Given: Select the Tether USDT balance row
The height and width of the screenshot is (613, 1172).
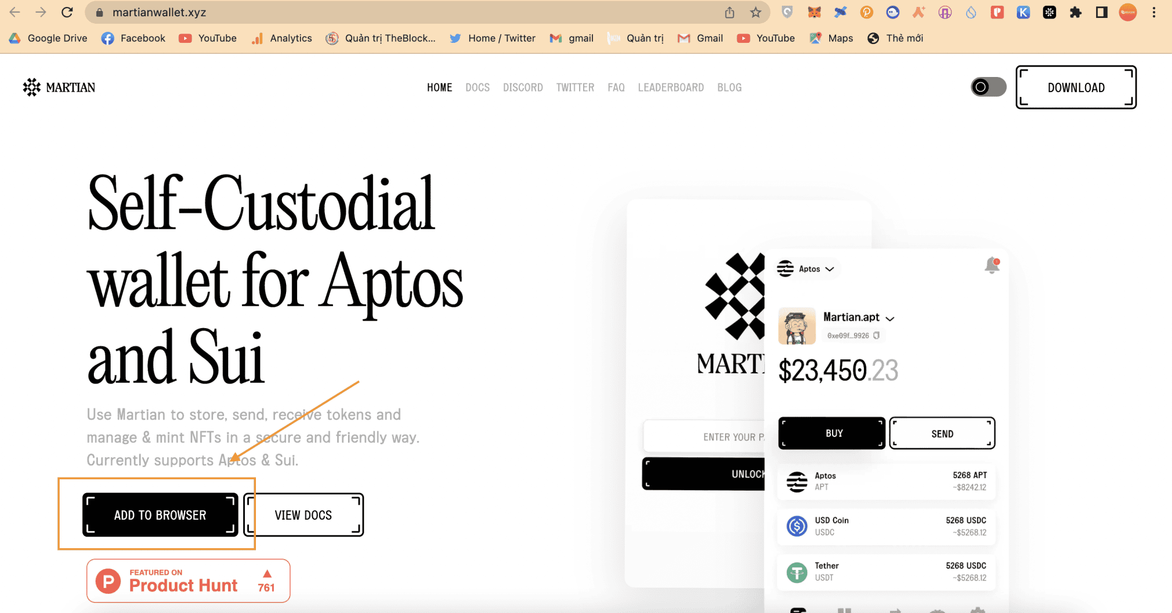Looking at the screenshot, I should coord(886,572).
